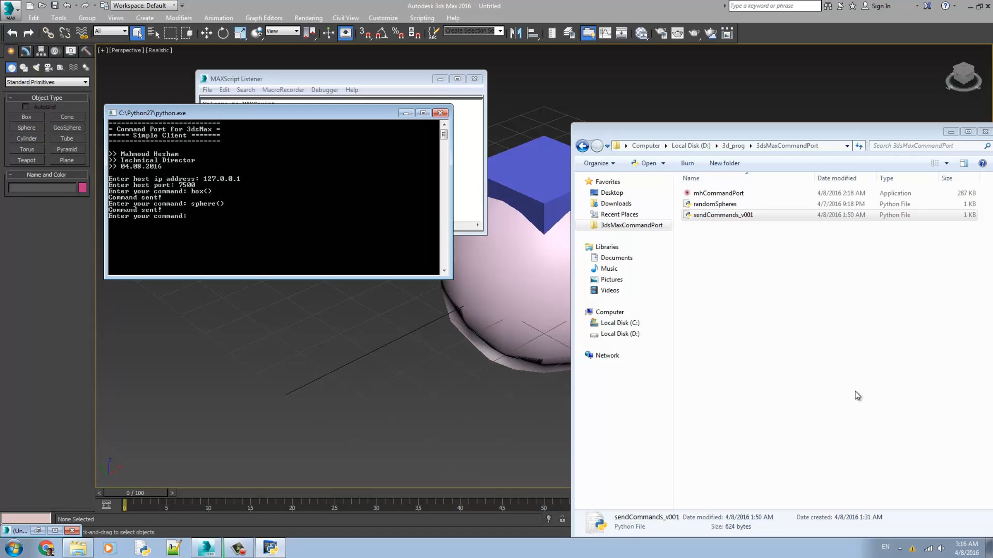Screen dimensions: 993x558
Task: Select the Move tool in main toolbar
Action: (x=206, y=33)
